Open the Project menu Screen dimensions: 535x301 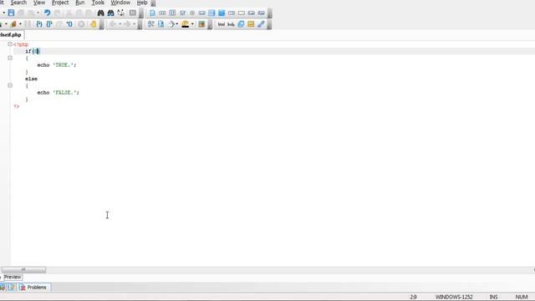pyautogui.click(x=60, y=3)
